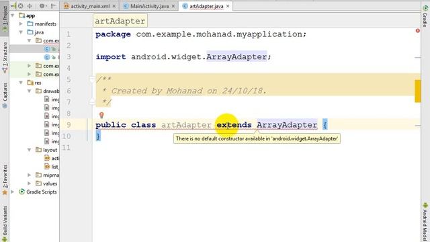This screenshot has height=242, width=430.
Task: Expand the manifests folder
Action: tap(21, 24)
